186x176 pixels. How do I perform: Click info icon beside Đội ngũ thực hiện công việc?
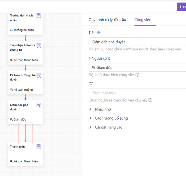click(137, 75)
